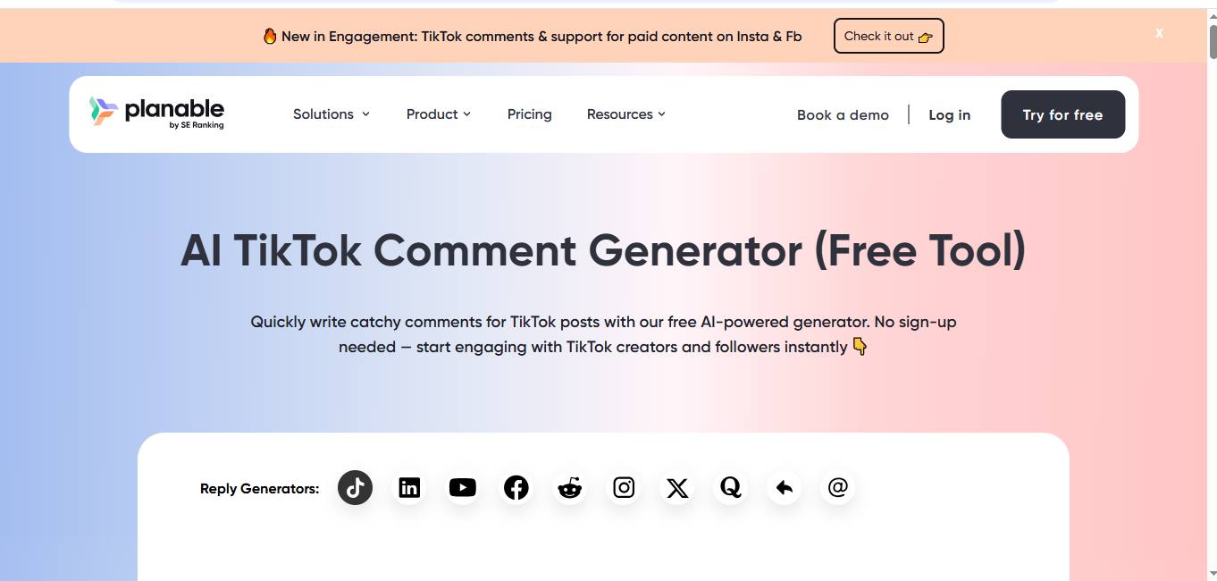Viewport: 1217px width, 581px height.
Task: Open the Quora reply generator
Action: (x=731, y=488)
